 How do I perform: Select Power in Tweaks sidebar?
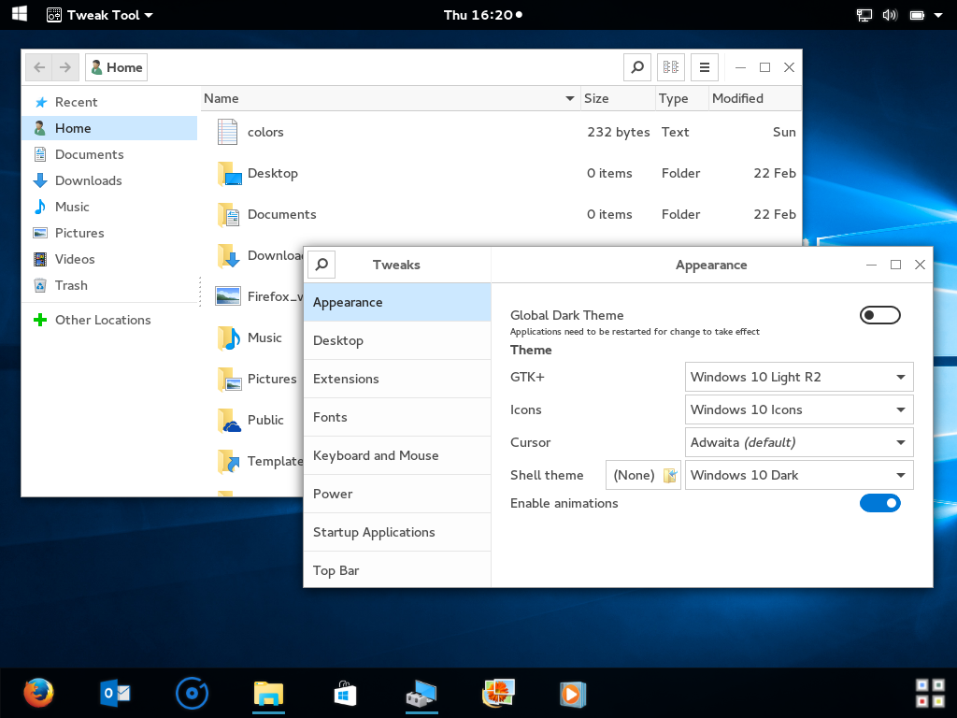click(x=396, y=494)
